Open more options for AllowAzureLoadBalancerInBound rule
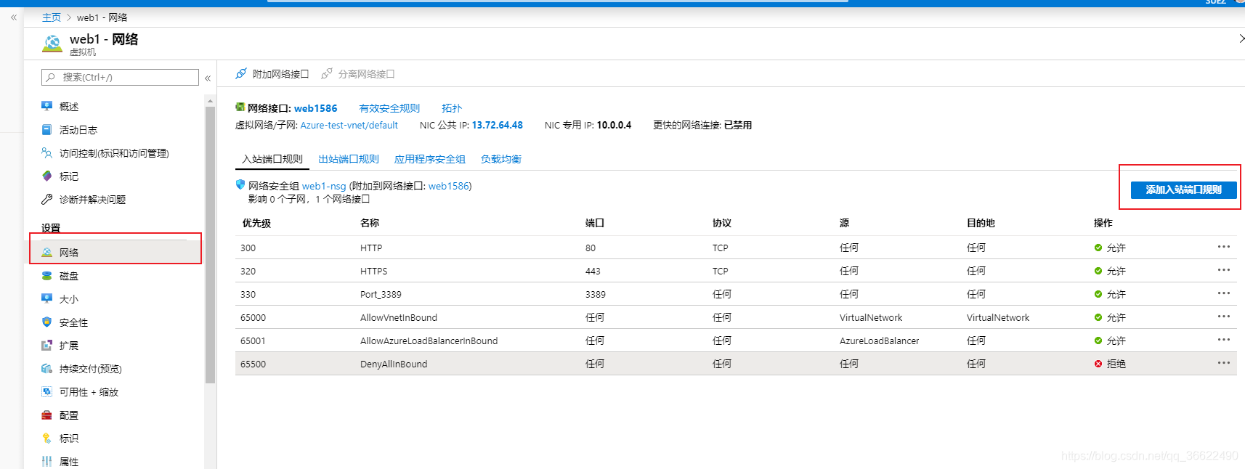 tap(1224, 340)
